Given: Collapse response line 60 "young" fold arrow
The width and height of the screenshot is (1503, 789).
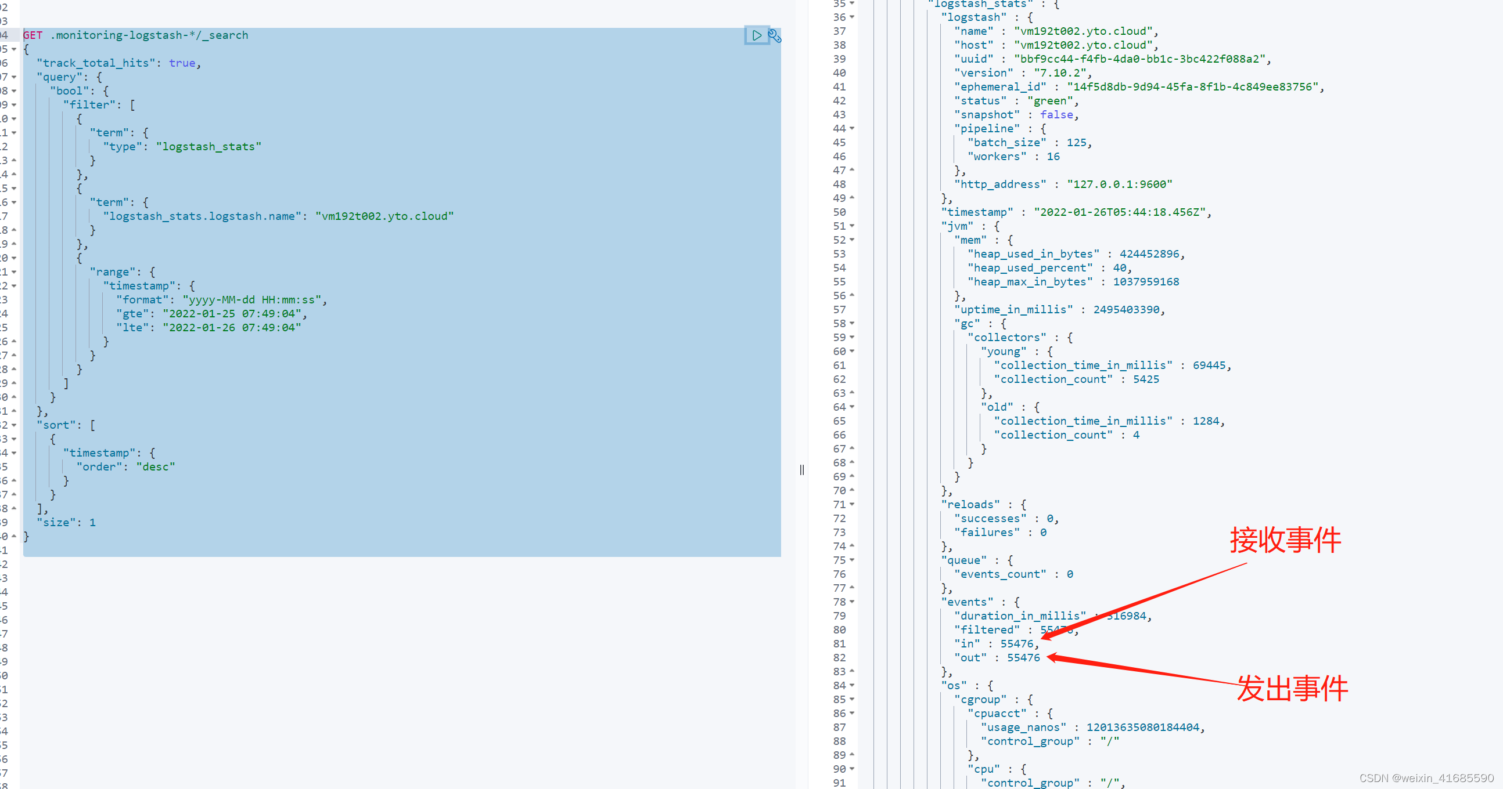Looking at the screenshot, I should [x=853, y=352].
